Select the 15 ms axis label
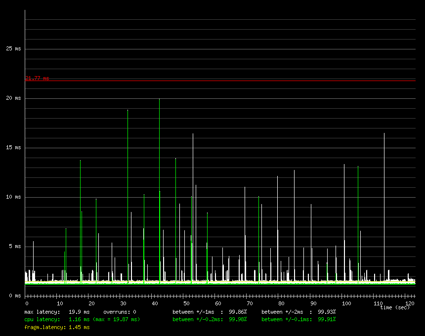Image resolution: width=425 pixels, height=336 pixels. (13, 147)
